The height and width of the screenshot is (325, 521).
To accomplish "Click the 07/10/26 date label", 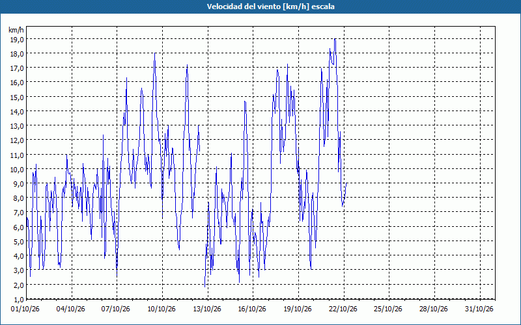I will pyautogui.click(x=116, y=309).
